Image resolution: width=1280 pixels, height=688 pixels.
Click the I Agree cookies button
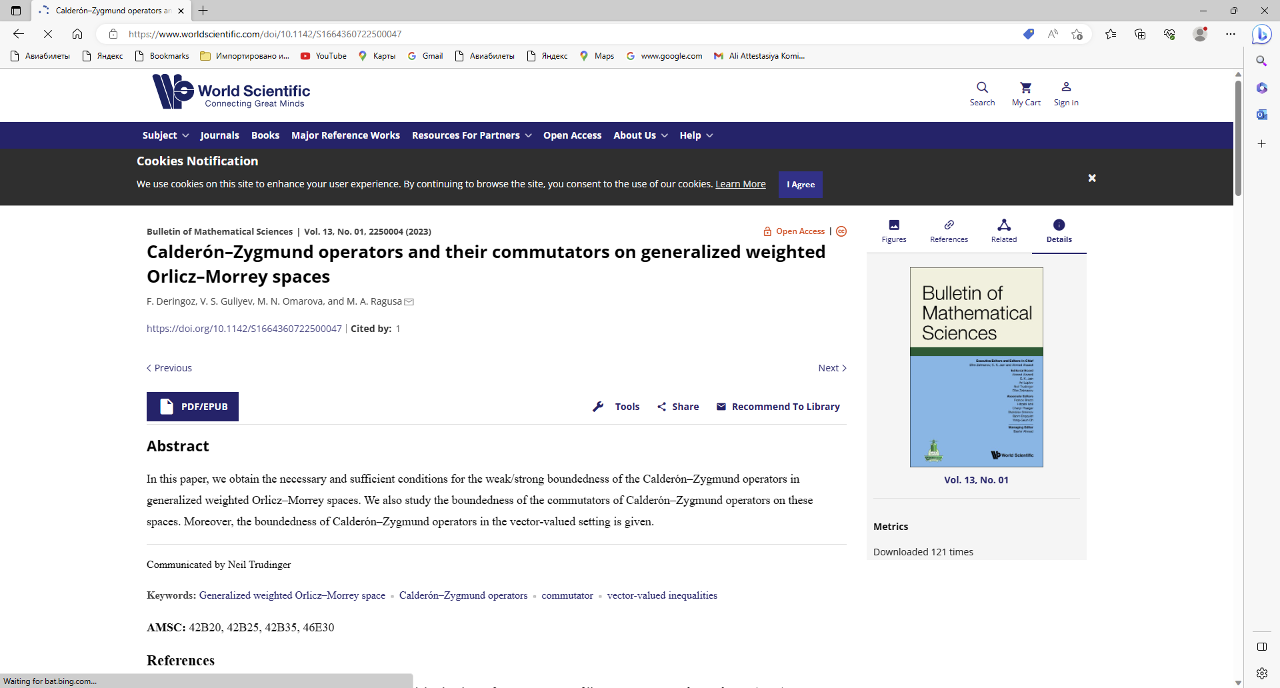click(x=800, y=185)
